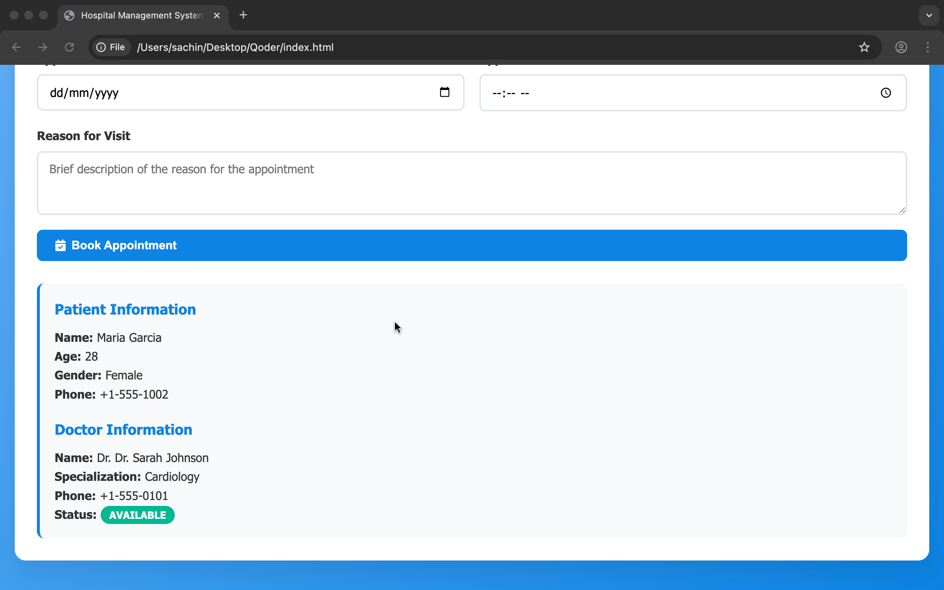Click inside the Reason for Visit textarea
This screenshot has height=590, width=944.
[x=472, y=183]
